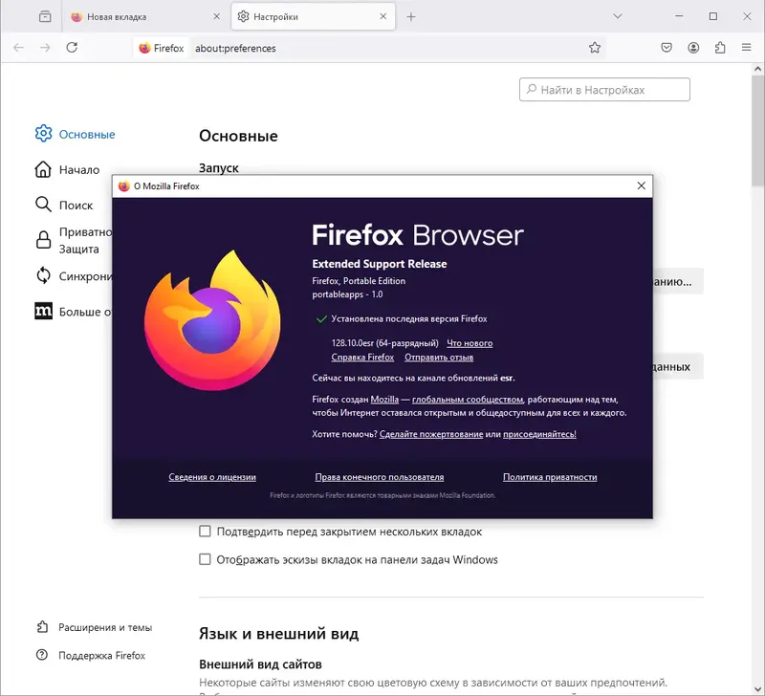
Task: Click the Найти в Настройках search field
Action: coord(603,89)
